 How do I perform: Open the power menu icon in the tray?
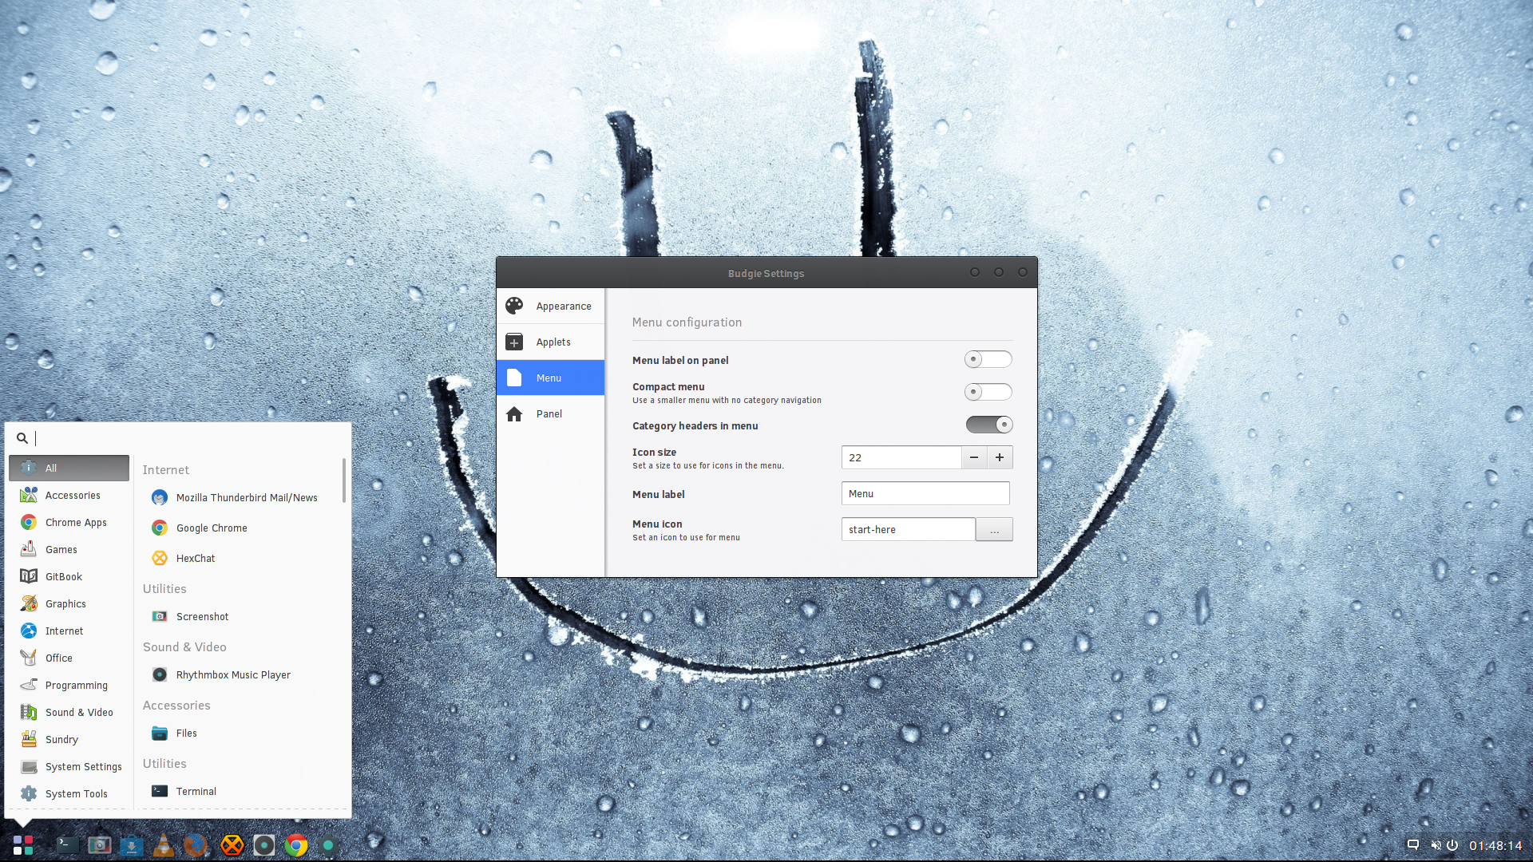pos(1452,845)
